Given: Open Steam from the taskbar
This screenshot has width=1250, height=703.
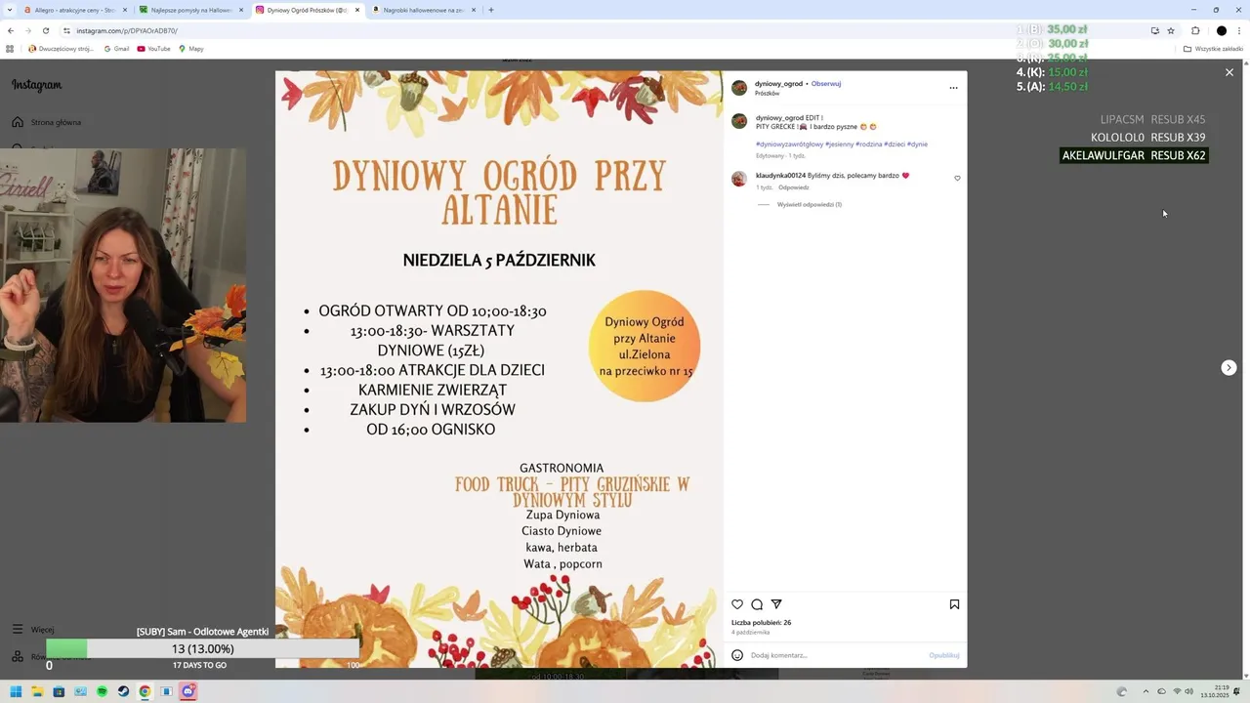Looking at the screenshot, I should (123, 691).
